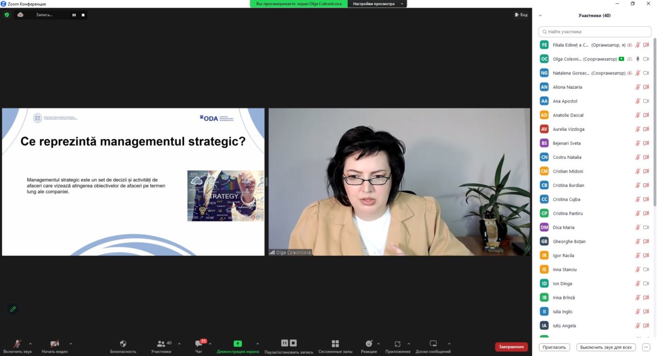Stop recording using top-left stop icon
This screenshot has width=657, height=356.
83,15
